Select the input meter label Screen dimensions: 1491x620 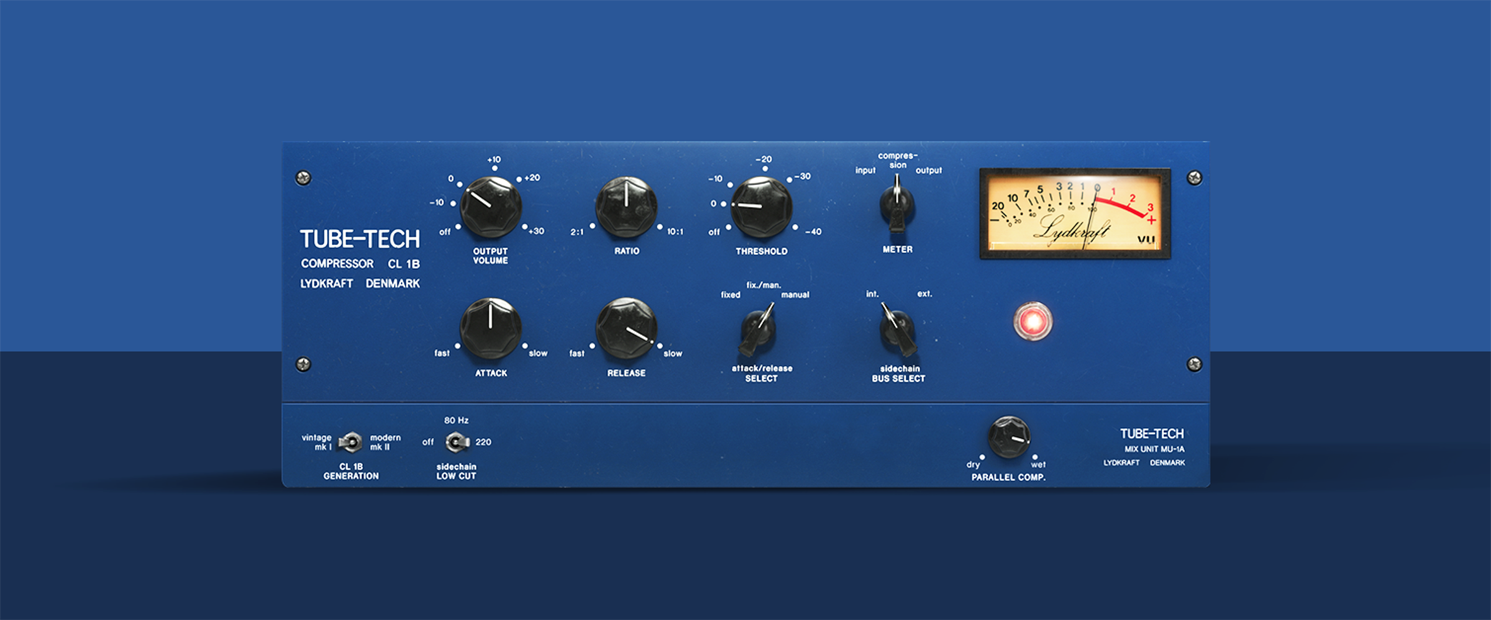tap(865, 170)
